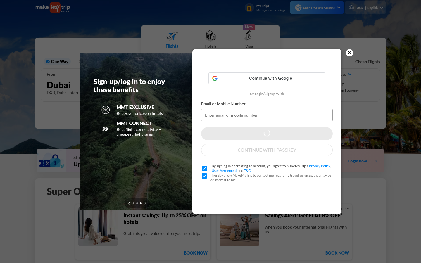Expand the Login or Create Account dropdown
The width and height of the screenshot is (421, 263).
click(317, 8)
